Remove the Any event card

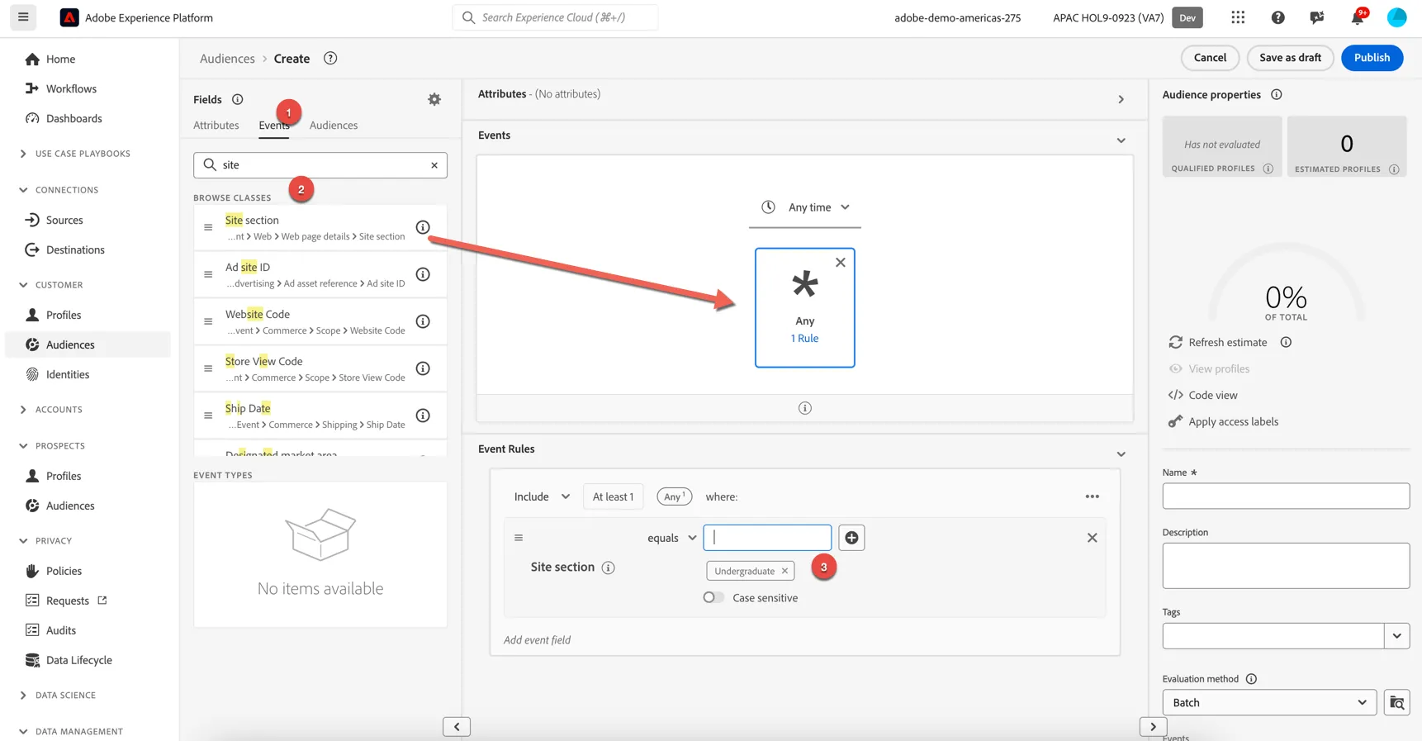841,263
